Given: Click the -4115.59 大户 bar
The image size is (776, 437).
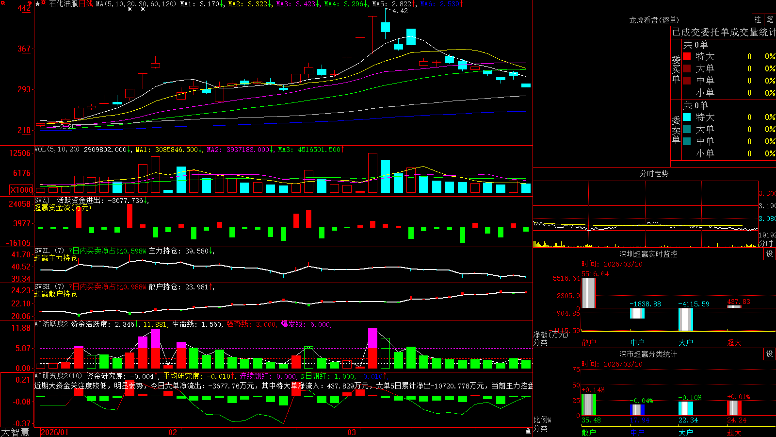Looking at the screenshot, I should (685, 319).
